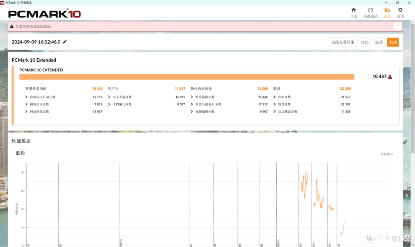415x247 pixels.
Task: Click 游戏 score 22 209
Action: point(345,89)
